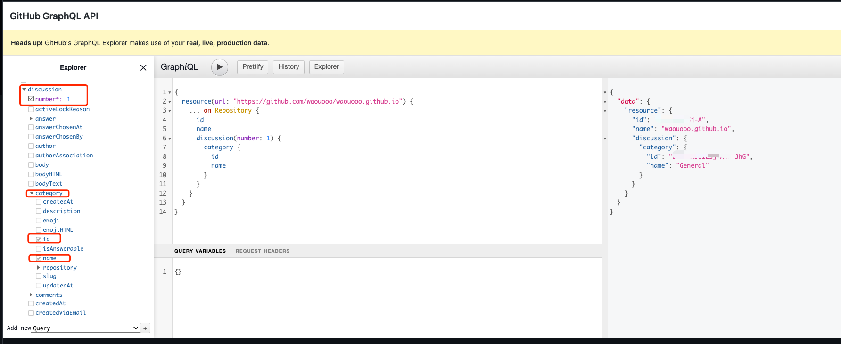Open the Add new Query dropdown
The height and width of the screenshot is (344, 841).
pyautogui.click(x=85, y=328)
